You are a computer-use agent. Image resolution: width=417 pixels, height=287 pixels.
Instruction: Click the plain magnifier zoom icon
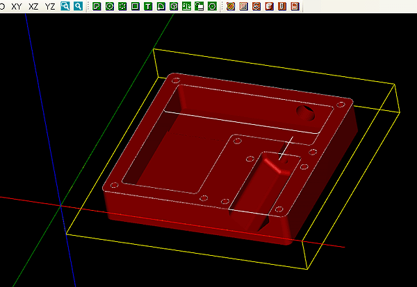[x=78, y=6]
